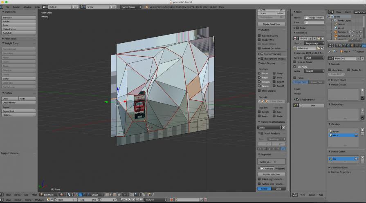Open the Playback menu in timeline

[x=39, y=200]
